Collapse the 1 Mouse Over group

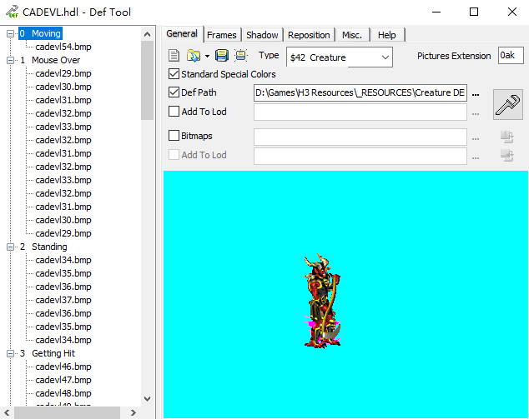pyautogui.click(x=11, y=60)
